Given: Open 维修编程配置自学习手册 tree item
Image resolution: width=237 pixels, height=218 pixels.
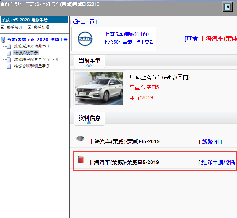Looking at the screenshot, I should click(x=36, y=59).
